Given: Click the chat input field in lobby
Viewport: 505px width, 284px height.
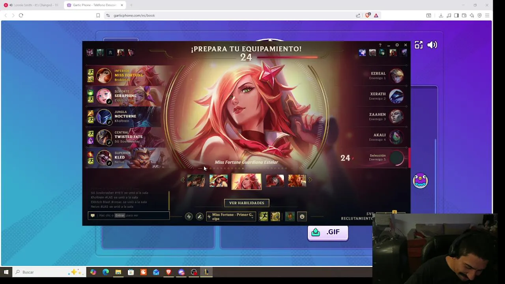Looking at the screenshot, I should pos(129,215).
